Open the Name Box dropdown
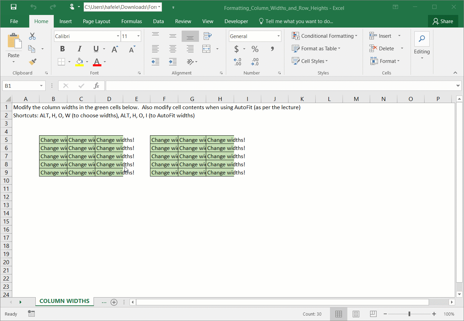 point(41,86)
